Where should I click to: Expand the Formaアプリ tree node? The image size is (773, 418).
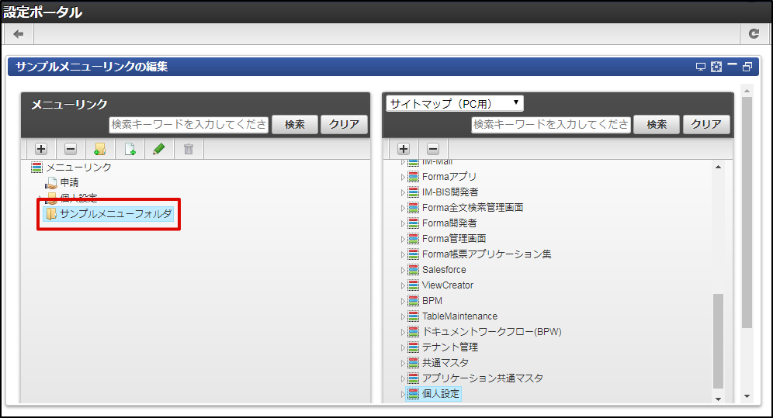pyautogui.click(x=402, y=177)
